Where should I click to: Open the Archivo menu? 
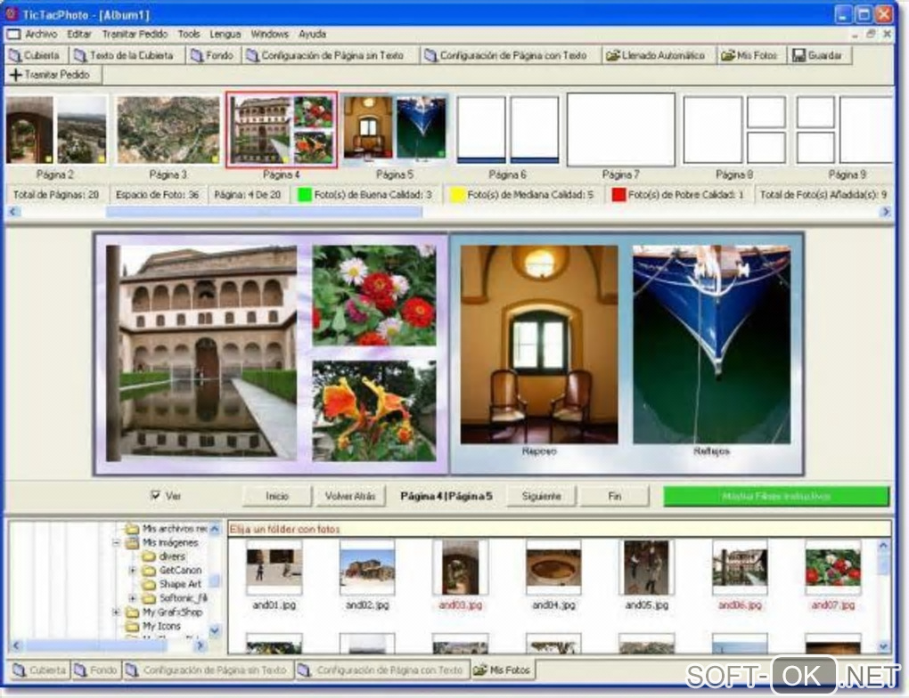click(41, 34)
